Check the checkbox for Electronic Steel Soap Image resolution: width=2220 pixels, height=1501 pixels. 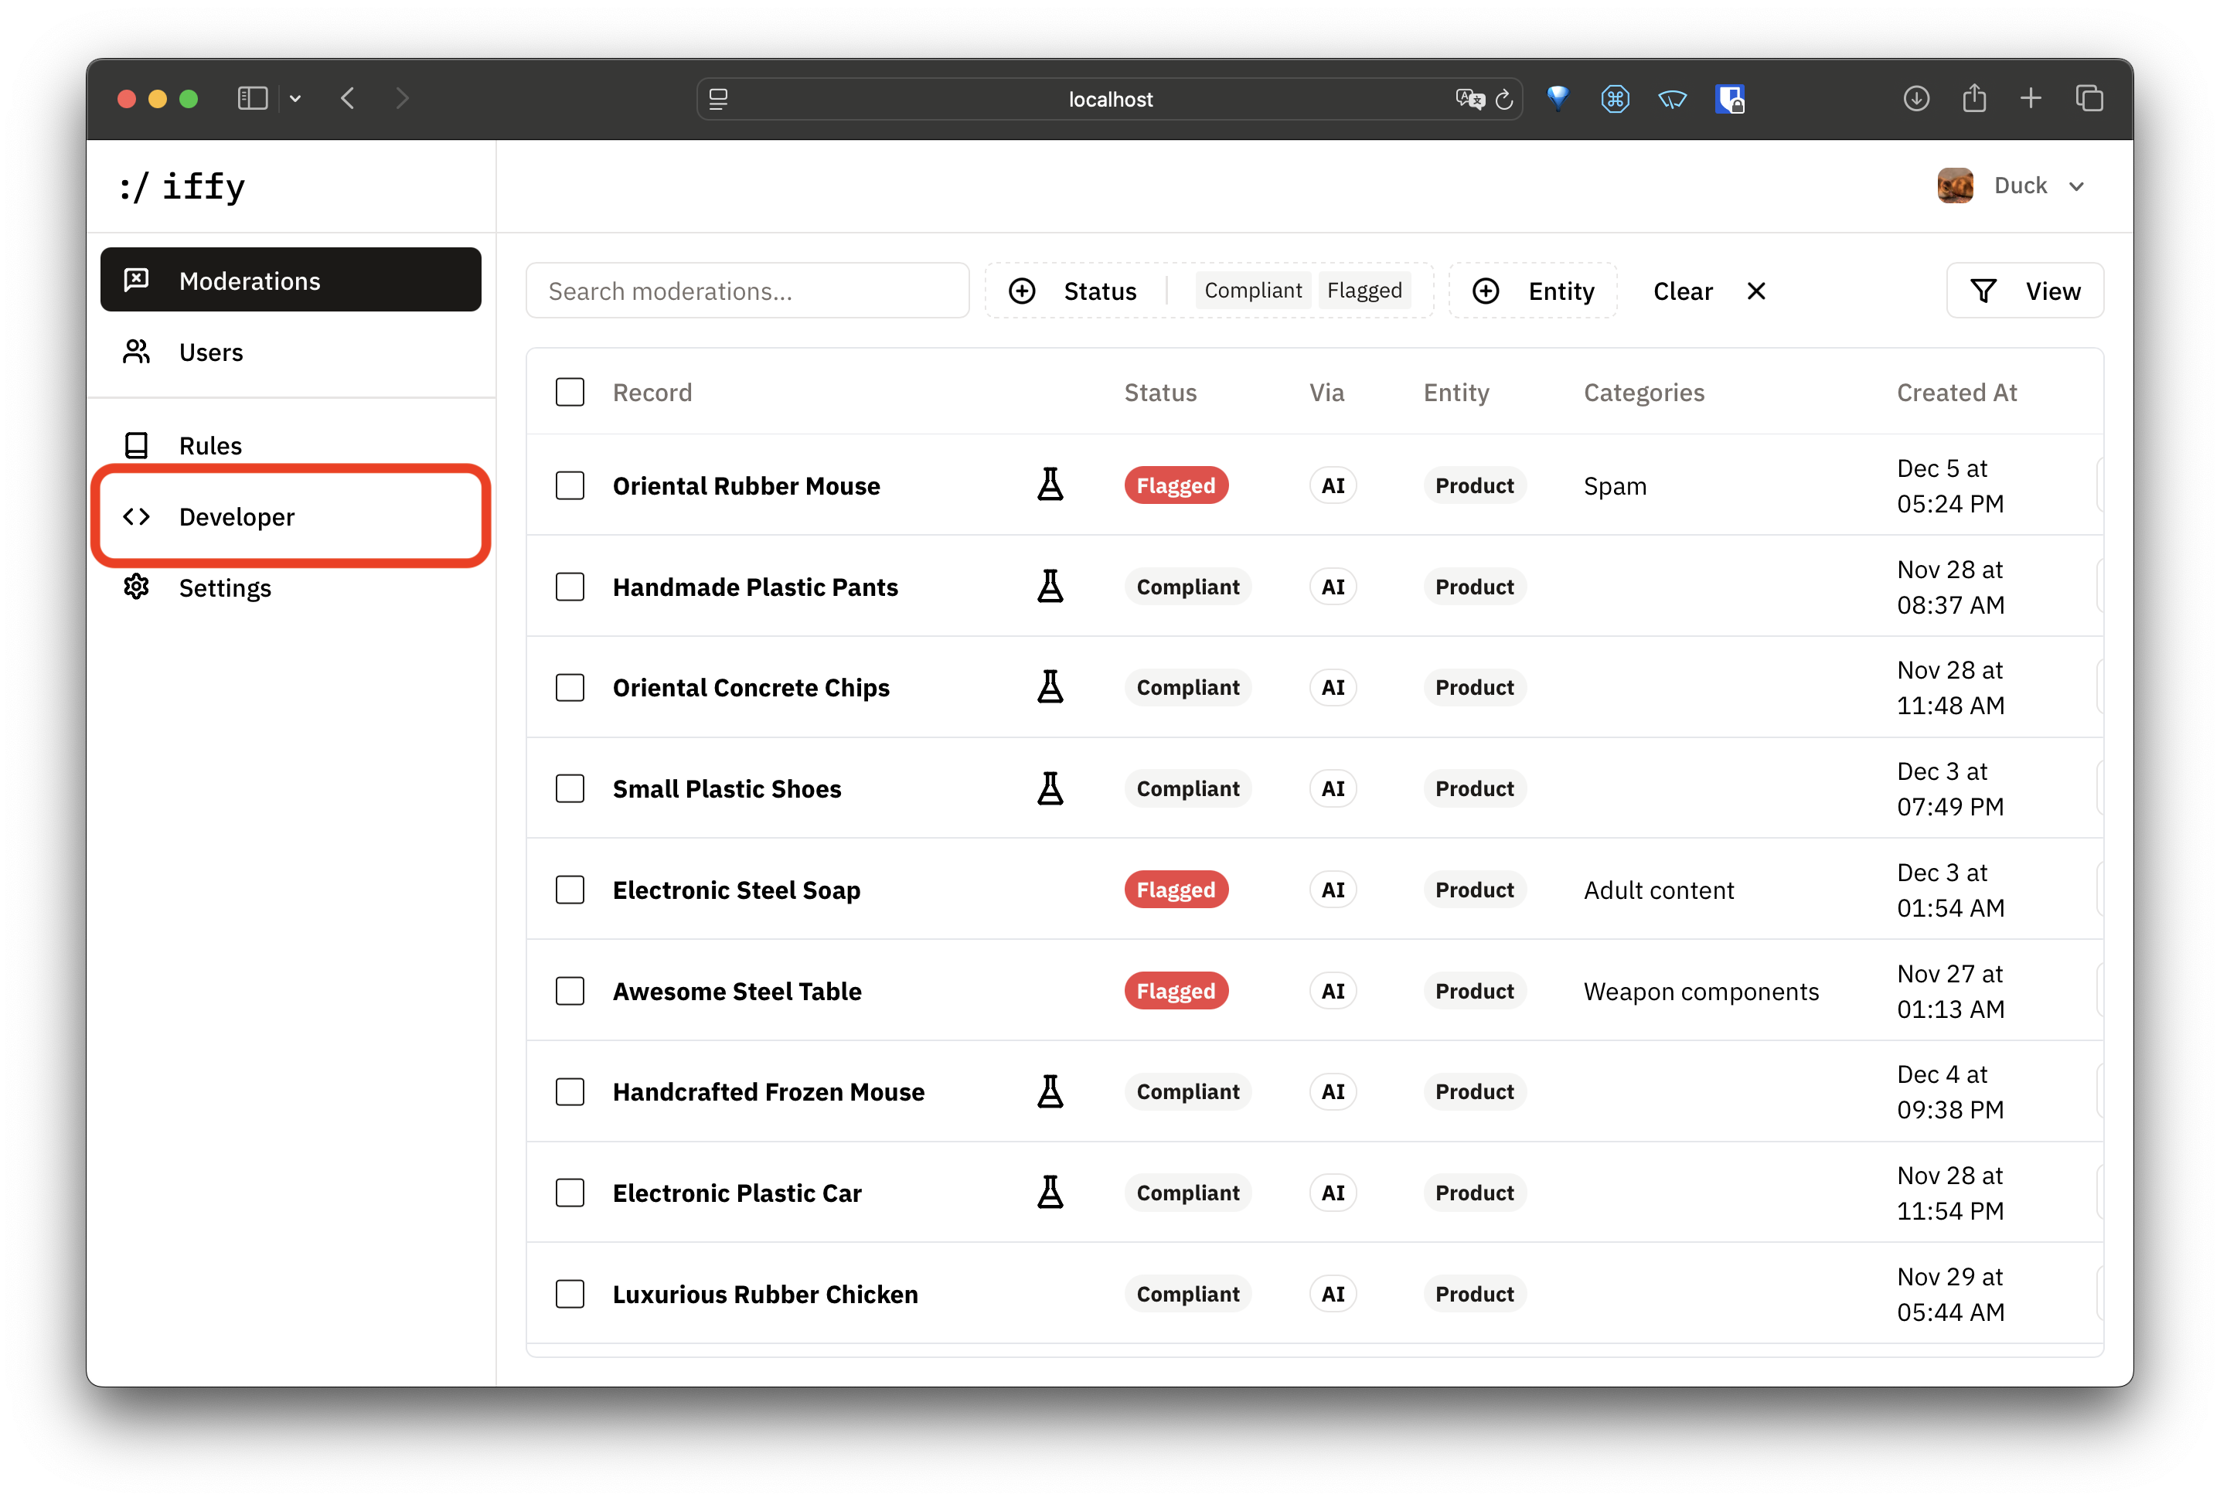tap(570, 889)
